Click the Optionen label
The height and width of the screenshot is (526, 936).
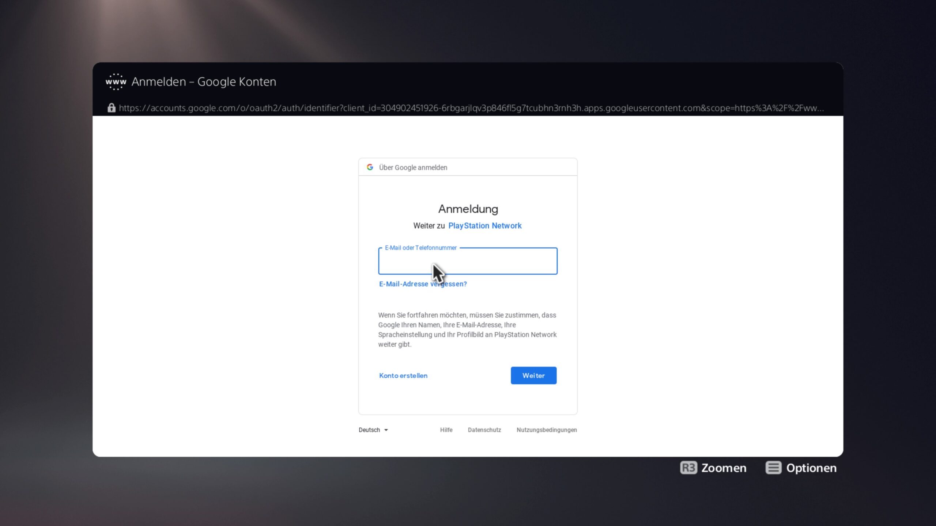[x=811, y=468]
